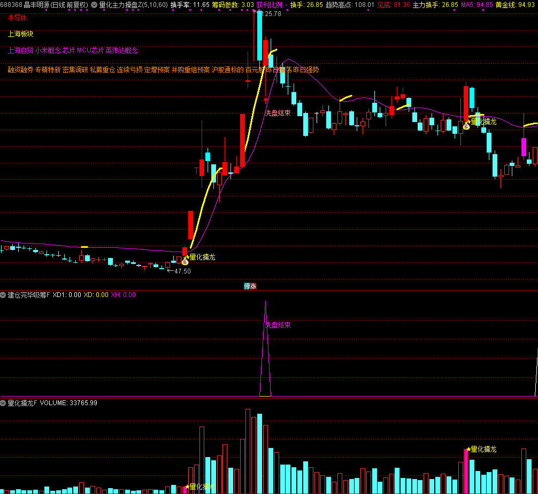Click the magenta volume bar under 量化擒龙
This screenshot has width=538, height=494.
pos(466,471)
